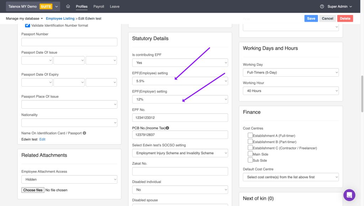Open the Leave menu item
The height and width of the screenshot is (206, 364).
pyautogui.click(x=114, y=6)
